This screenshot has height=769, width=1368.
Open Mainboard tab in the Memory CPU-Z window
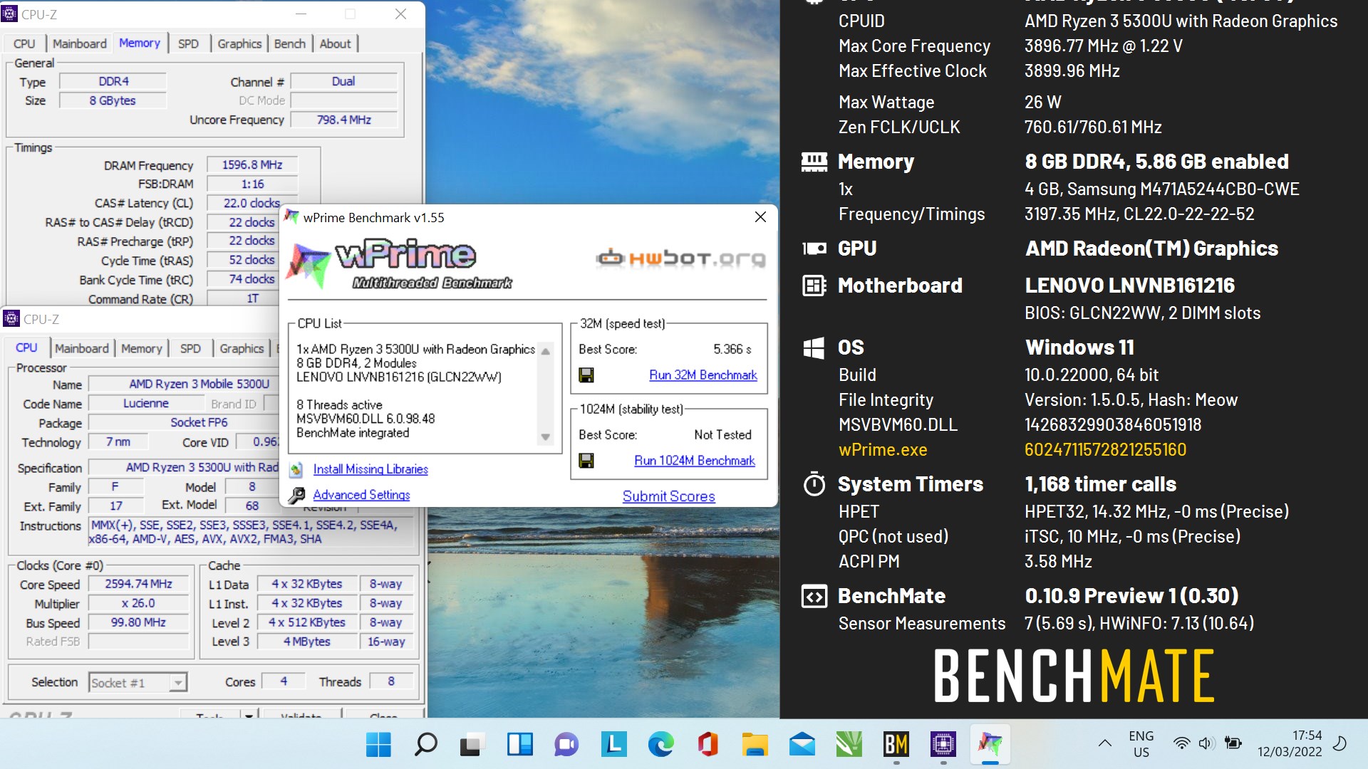pyautogui.click(x=79, y=43)
